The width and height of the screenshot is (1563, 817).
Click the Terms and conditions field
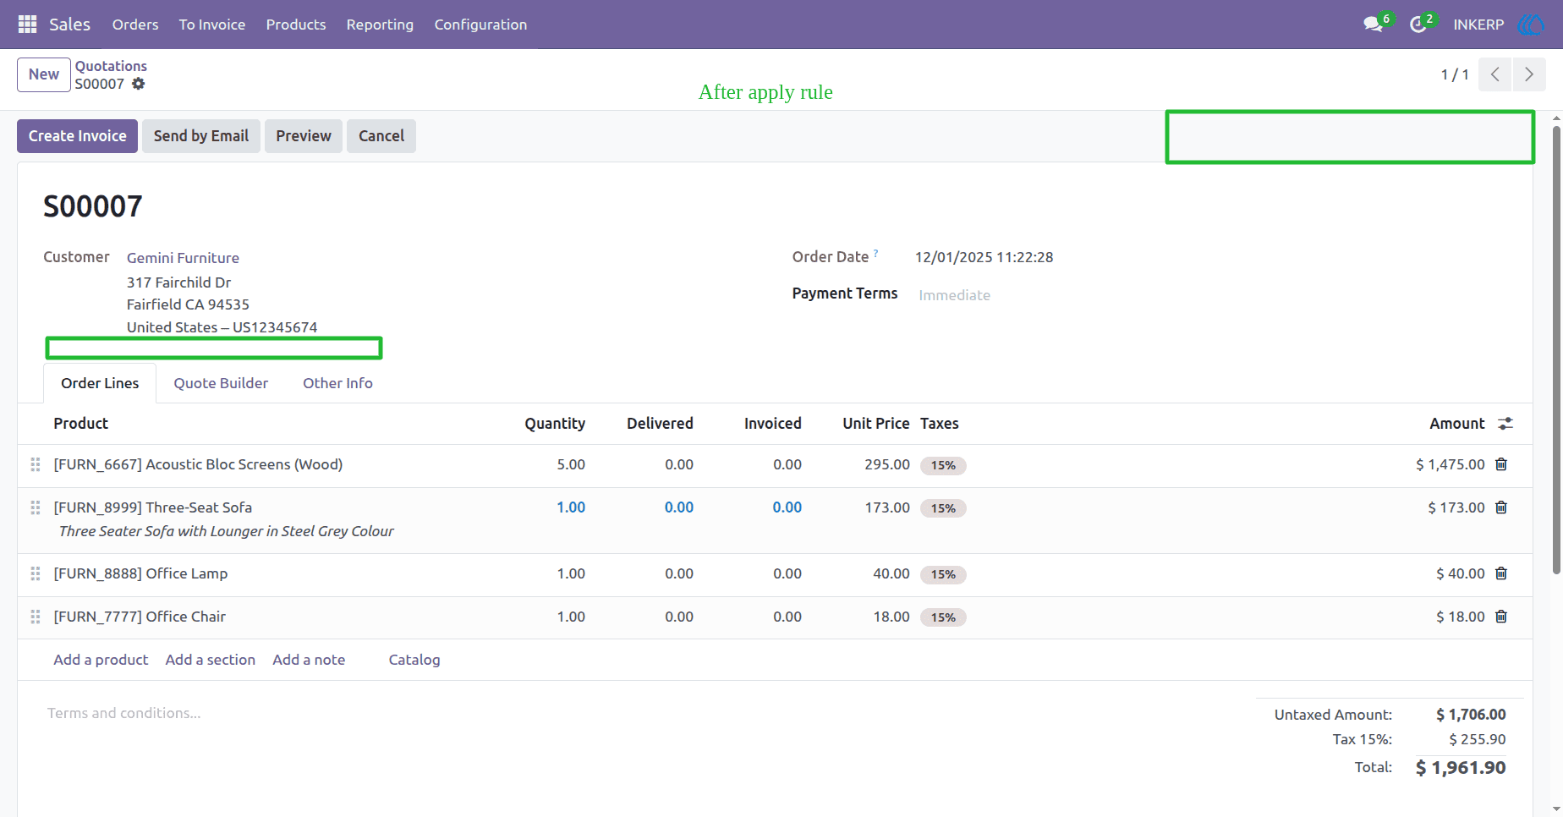coord(124,713)
